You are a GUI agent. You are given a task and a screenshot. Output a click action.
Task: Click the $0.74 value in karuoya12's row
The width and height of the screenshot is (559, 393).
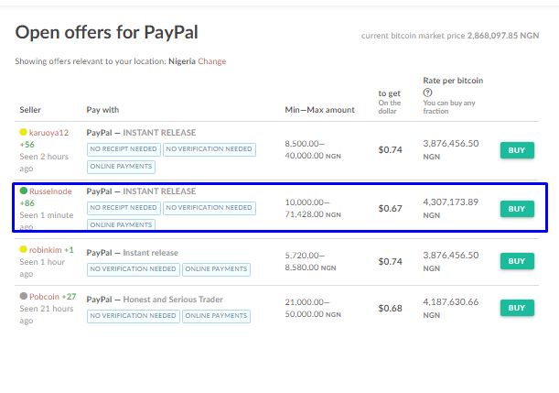tap(390, 150)
